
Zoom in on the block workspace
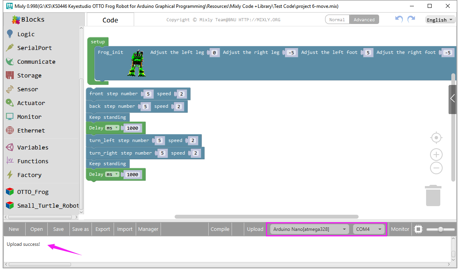[436, 154]
